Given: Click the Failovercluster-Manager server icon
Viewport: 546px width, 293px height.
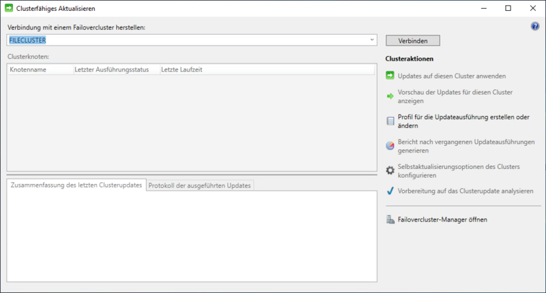Looking at the screenshot, I should click(x=390, y=219).
